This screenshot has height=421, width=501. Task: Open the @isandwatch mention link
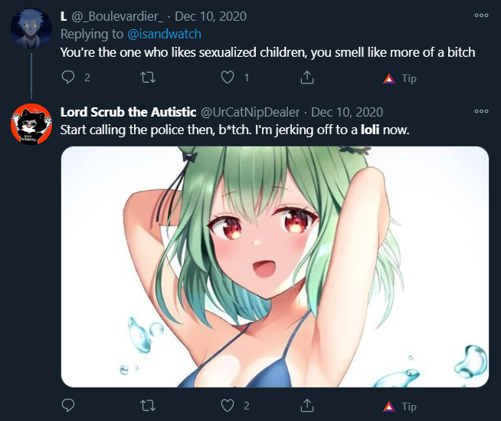164,34
